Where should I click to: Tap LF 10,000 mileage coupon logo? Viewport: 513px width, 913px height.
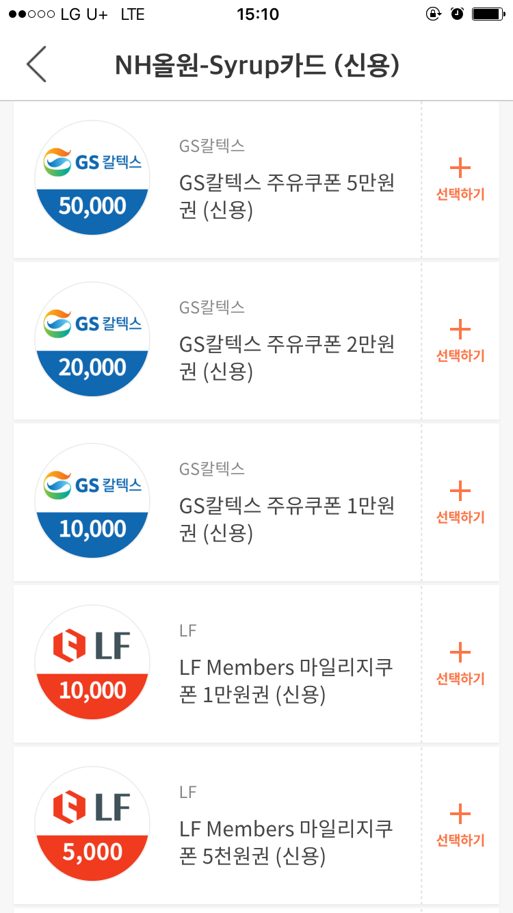click(x=92, y=663)
